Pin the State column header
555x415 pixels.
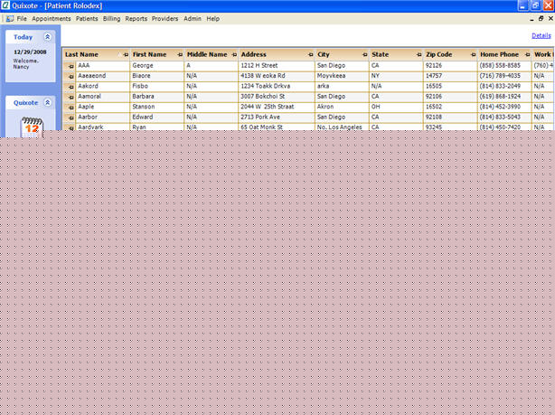pos(419,55)
